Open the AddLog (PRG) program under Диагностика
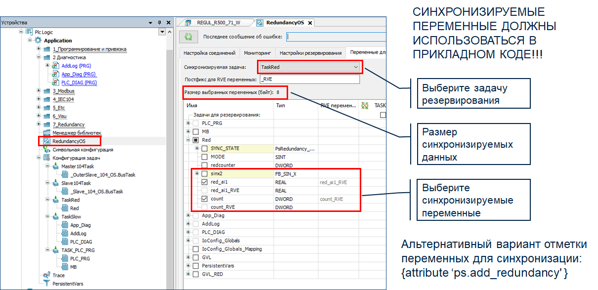Screen dimensions: 598x290 [x=76, y=66]
